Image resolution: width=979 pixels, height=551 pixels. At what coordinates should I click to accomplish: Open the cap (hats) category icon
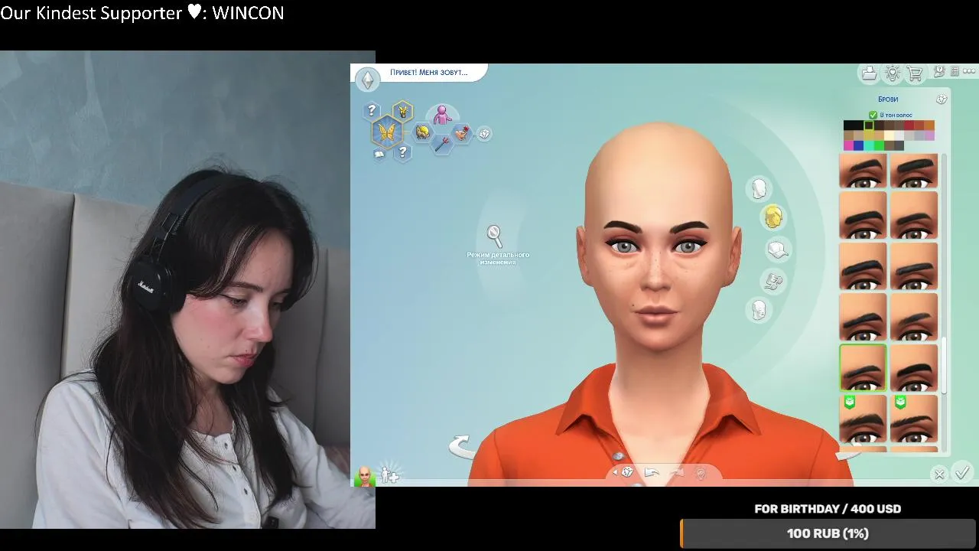(x=778, y=249)
